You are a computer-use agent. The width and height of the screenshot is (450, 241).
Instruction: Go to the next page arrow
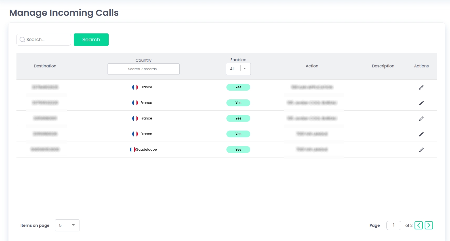coord(429,225)
